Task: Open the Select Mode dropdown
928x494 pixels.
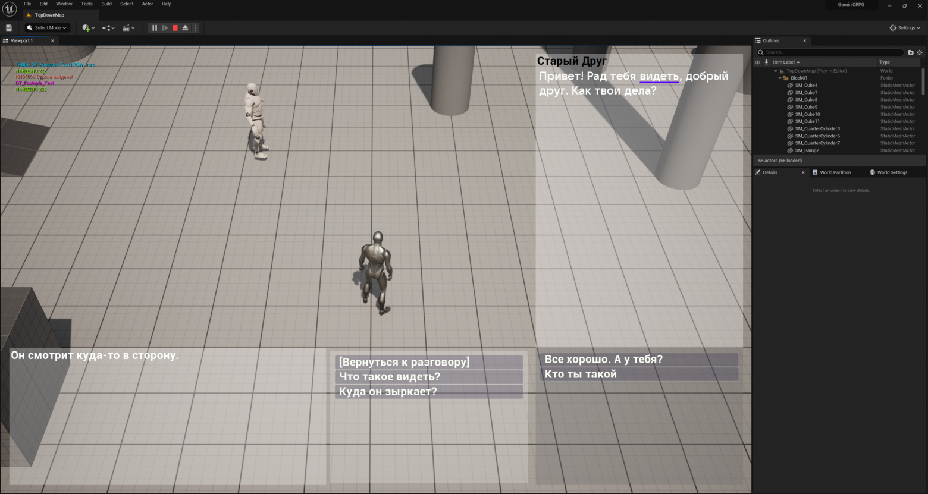Action: (47, 27)
